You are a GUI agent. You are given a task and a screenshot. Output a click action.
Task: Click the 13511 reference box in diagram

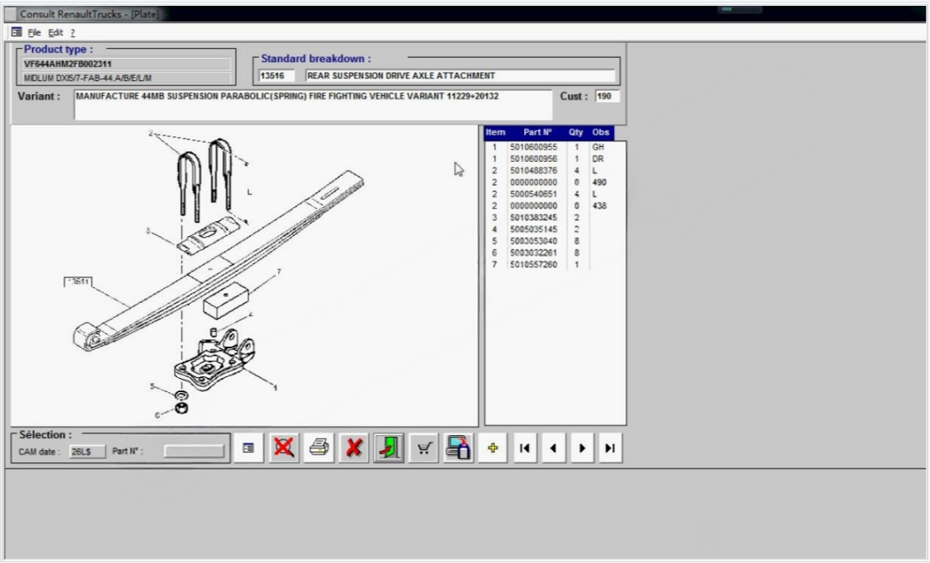[78, 281]
